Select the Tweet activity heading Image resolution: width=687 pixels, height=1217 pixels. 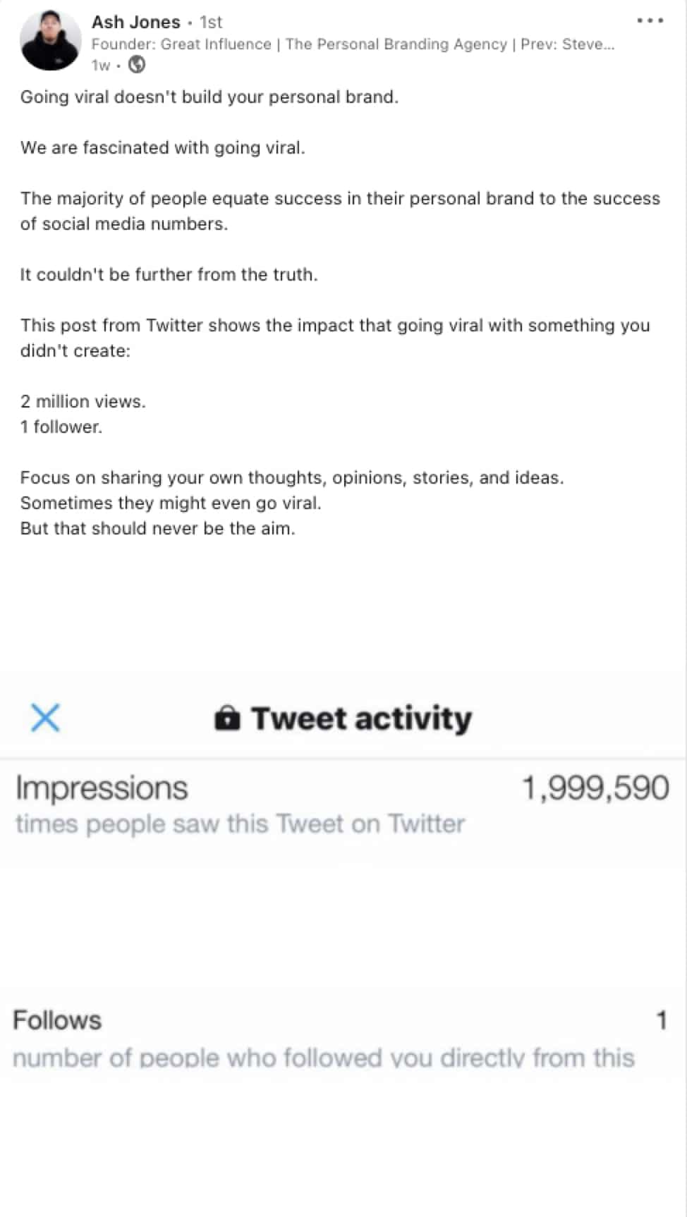point(362,718)
